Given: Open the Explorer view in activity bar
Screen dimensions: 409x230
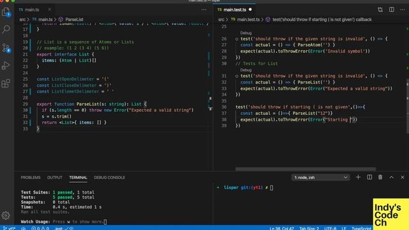Looking at the screenshot, I should point(6,12).
